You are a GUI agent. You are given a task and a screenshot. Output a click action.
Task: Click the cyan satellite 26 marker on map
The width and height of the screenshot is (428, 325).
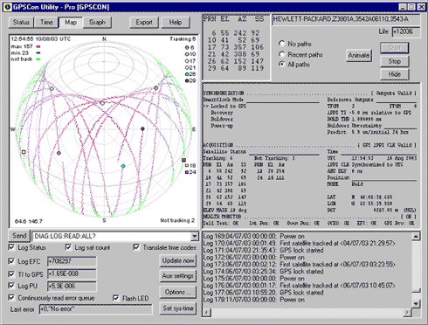[123, 166]
